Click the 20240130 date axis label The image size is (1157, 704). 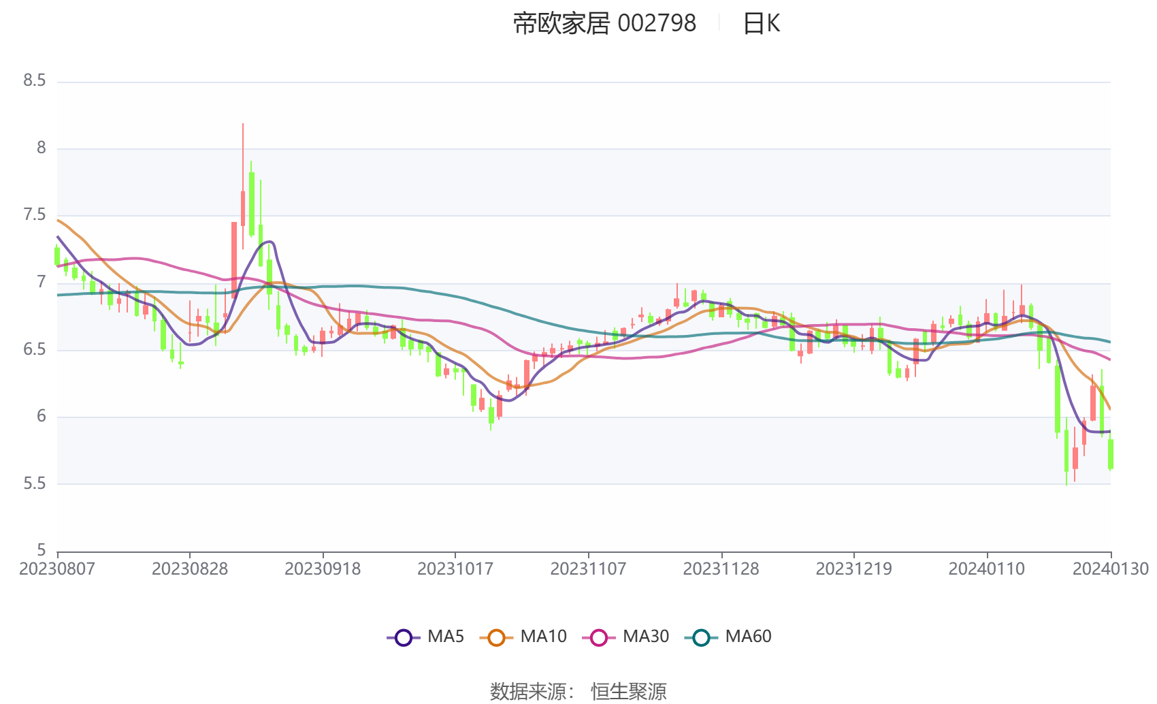[1111, 569]
